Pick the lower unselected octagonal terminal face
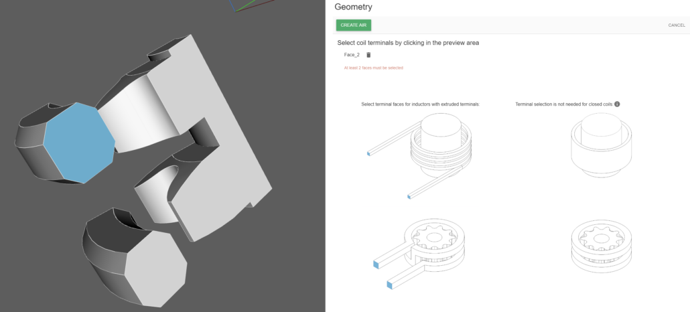This screenshot has width=690, height=312. coord(155,265)
